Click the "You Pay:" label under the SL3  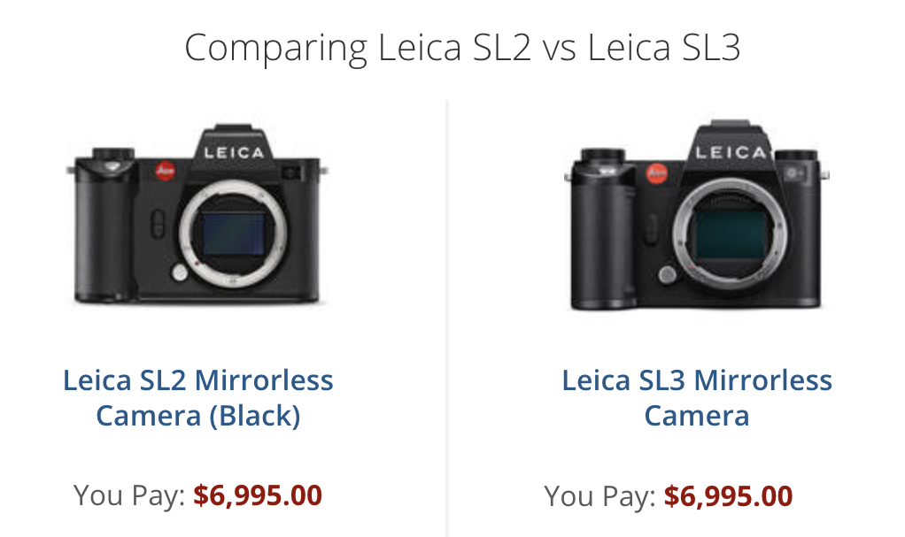pos(599,495)
